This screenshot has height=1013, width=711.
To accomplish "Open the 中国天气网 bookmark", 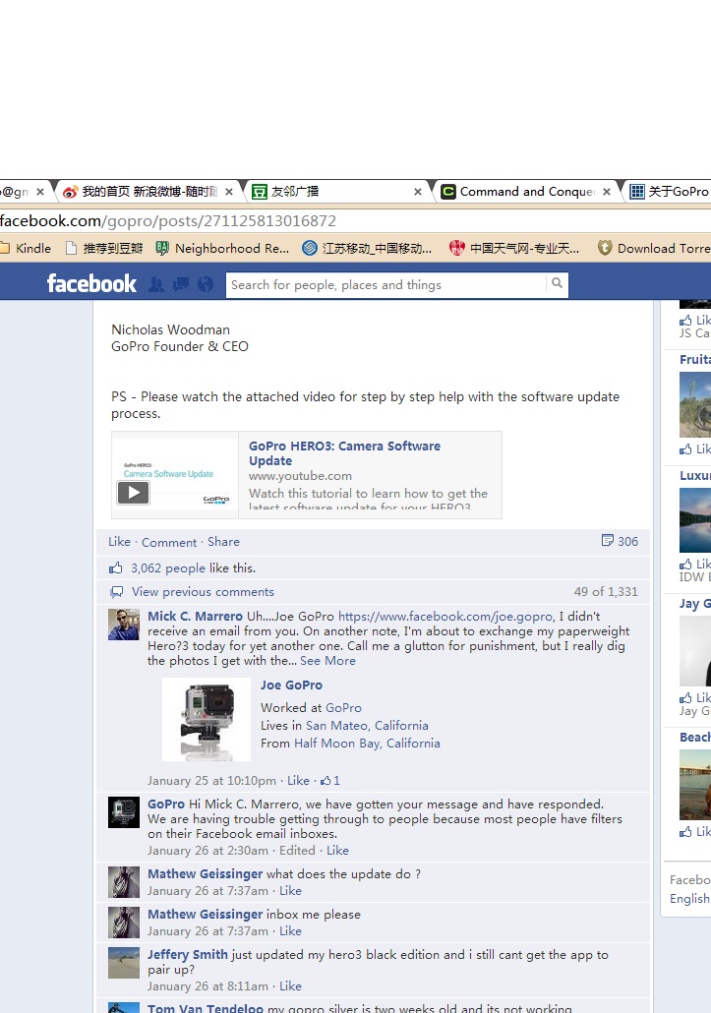I will (514, 248).
